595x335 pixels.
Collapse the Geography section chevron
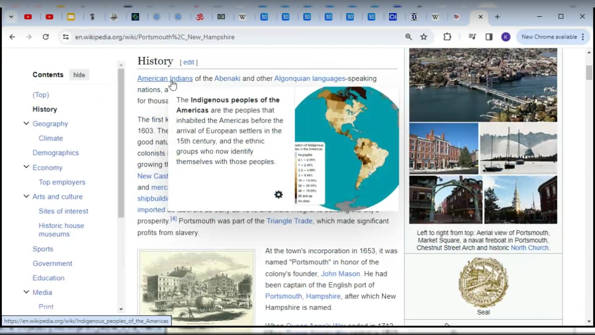pos(26,123)
